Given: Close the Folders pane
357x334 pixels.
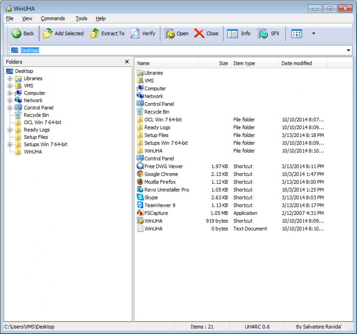Looking at the screenshot, I should (127, 62).
